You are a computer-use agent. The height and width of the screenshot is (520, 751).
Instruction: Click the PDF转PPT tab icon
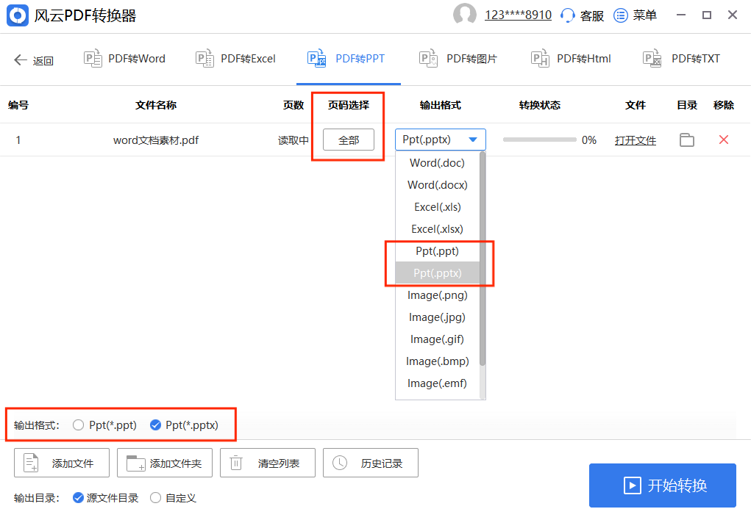(316, 58)
